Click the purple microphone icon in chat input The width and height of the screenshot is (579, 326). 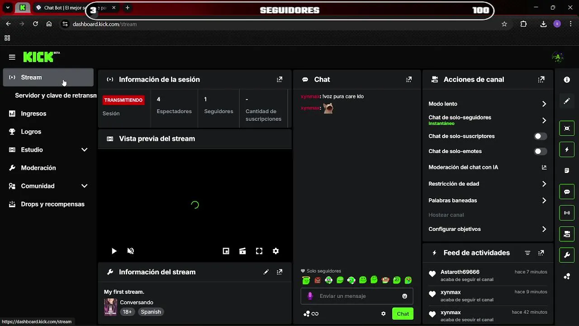pyautogui.click(x=310, y=296)
